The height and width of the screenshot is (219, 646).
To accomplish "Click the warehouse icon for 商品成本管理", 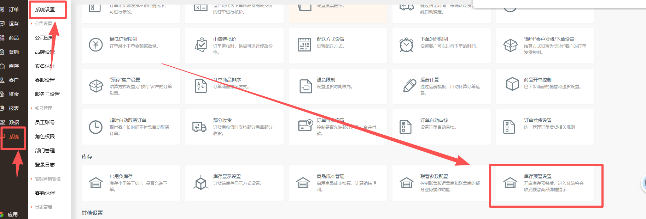I will [303, 183].
